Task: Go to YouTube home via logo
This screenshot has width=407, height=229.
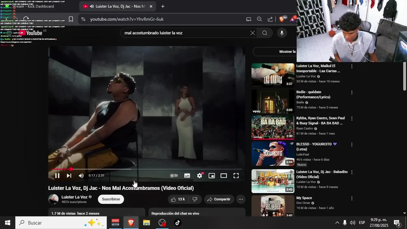Action: 31,33
